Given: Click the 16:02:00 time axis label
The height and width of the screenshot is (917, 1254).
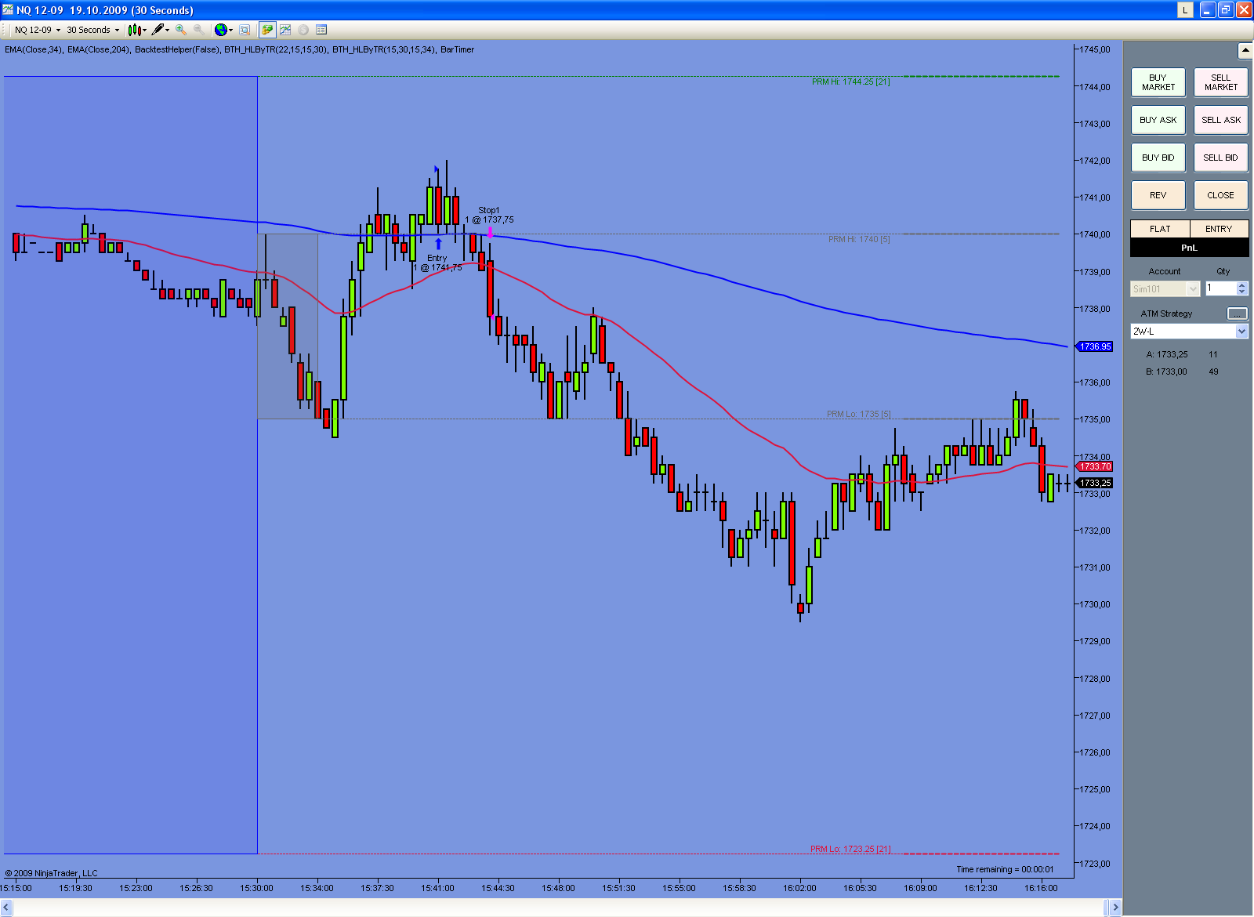Looking at the screenshot, I should pyautogui.click(x=799, y=888).
